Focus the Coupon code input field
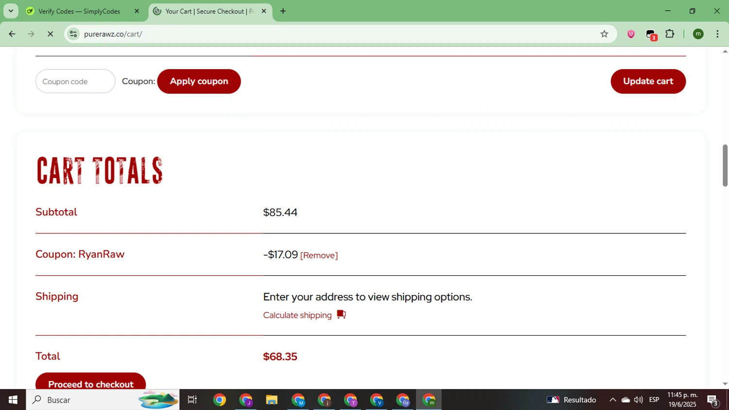The image size is (729, 410). pos(75,81)
